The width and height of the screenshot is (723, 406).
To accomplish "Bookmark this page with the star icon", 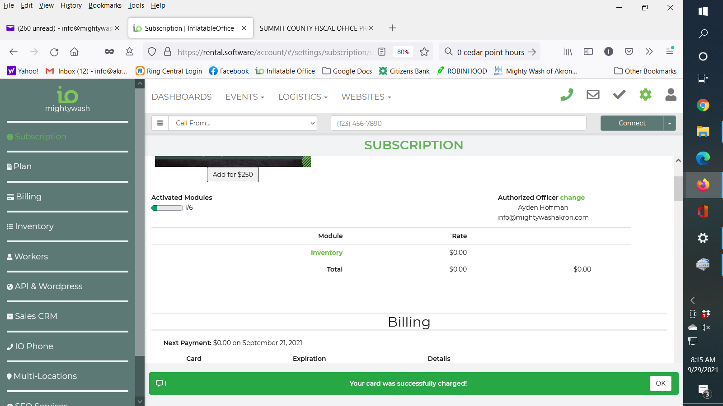I will coord(424,52).
